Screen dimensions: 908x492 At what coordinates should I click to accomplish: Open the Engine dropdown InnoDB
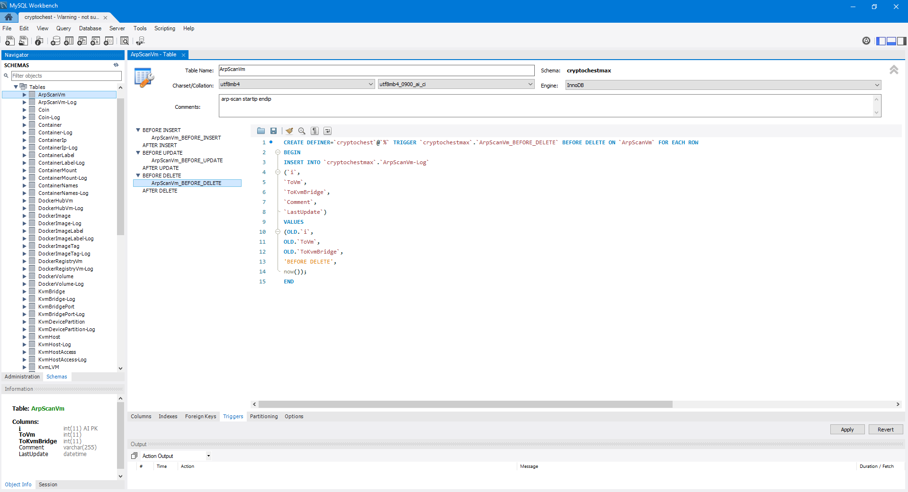pyautogui.click(x=723, y=85)
